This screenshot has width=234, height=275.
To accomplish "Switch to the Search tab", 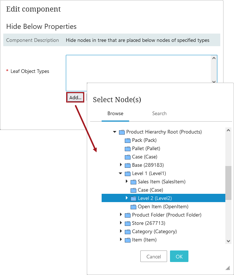I will (159, 114).
